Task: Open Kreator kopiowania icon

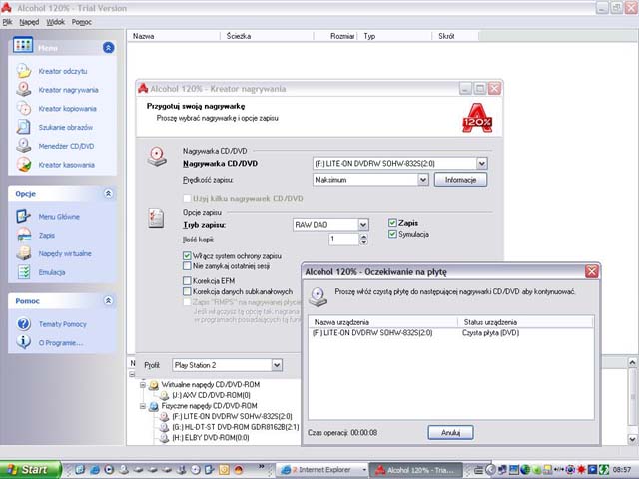Action: [24, 109]
